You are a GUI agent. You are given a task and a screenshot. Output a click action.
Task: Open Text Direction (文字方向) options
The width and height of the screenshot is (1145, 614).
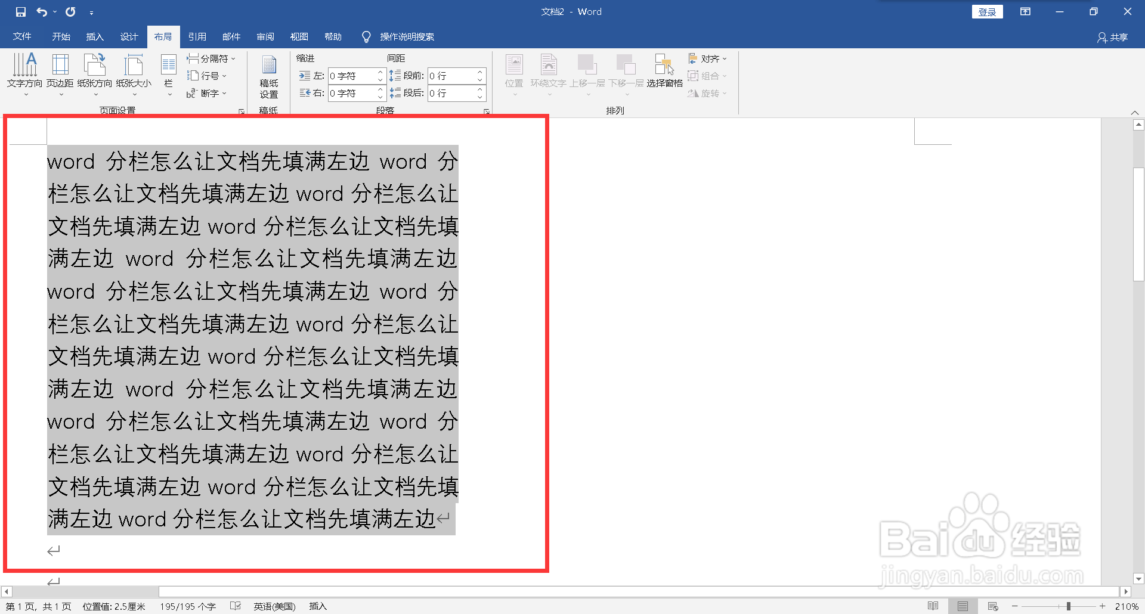coord(25,75)
